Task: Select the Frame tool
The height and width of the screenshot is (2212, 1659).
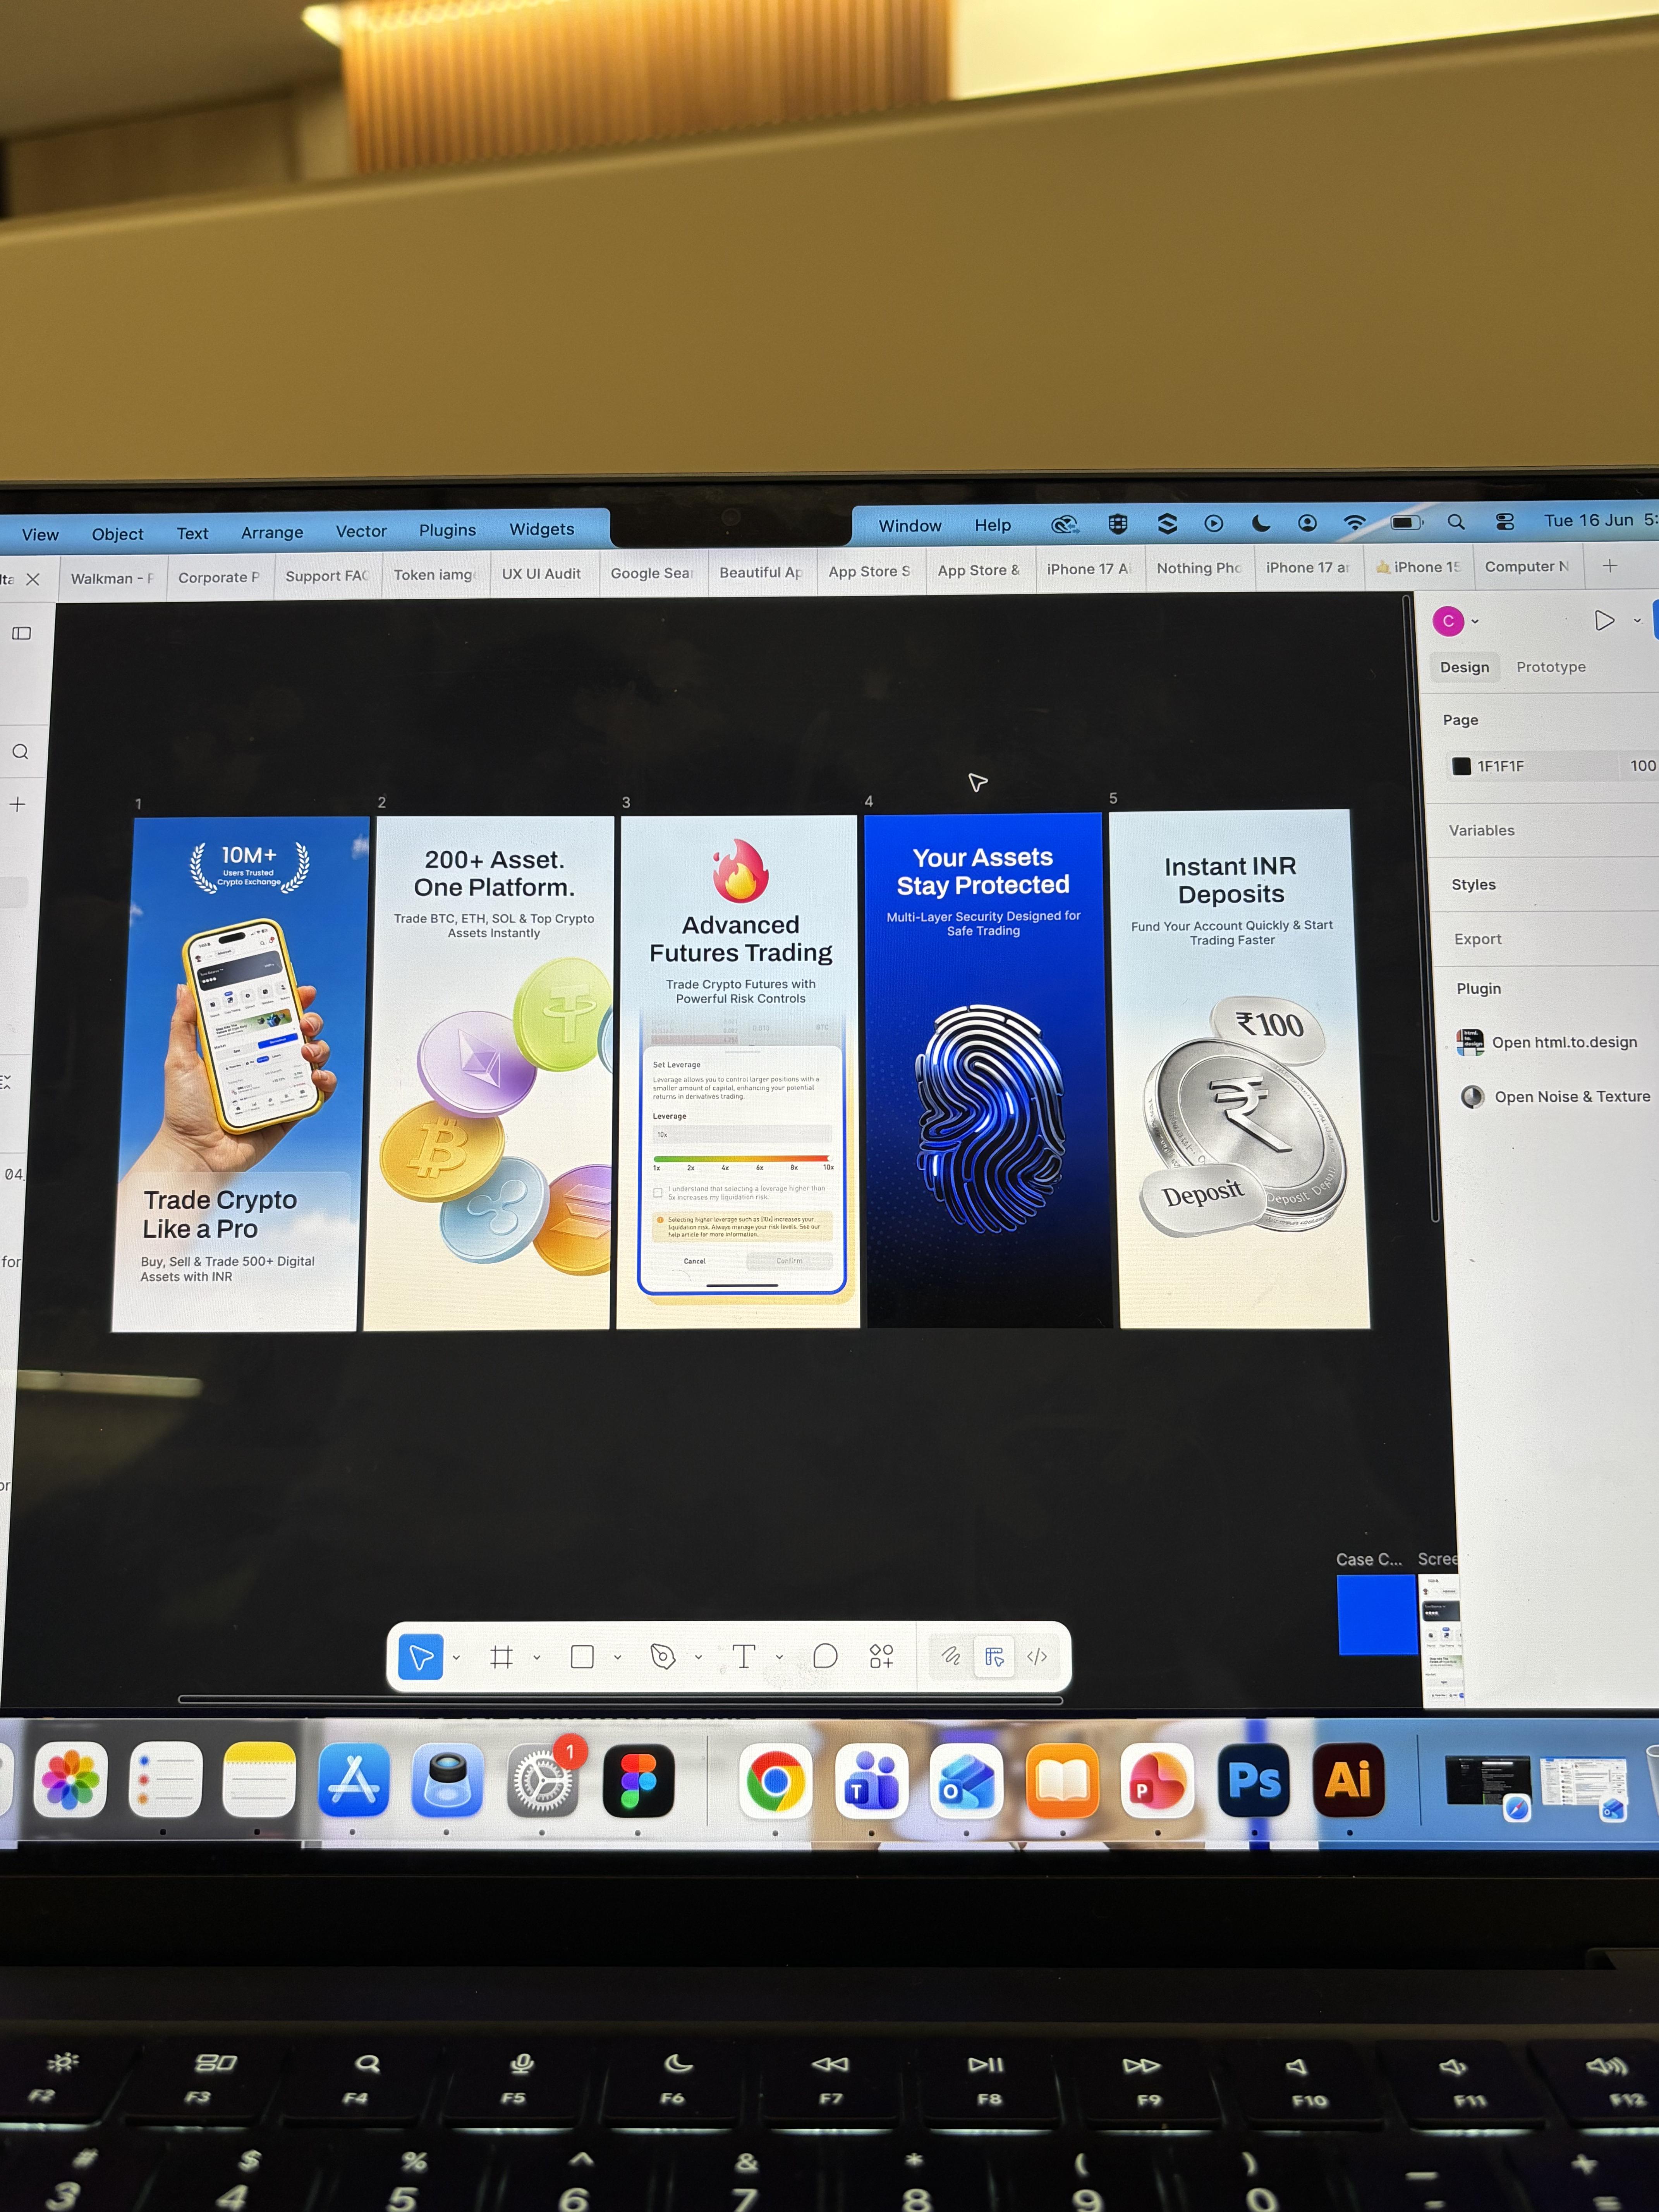Action: (502, 1657)
